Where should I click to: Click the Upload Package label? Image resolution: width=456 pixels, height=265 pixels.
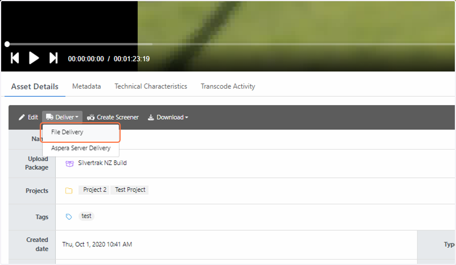(37, 163)
